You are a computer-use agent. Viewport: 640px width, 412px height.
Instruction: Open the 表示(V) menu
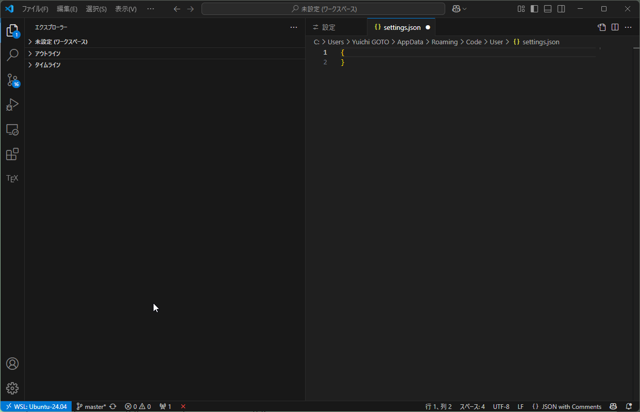126,9
